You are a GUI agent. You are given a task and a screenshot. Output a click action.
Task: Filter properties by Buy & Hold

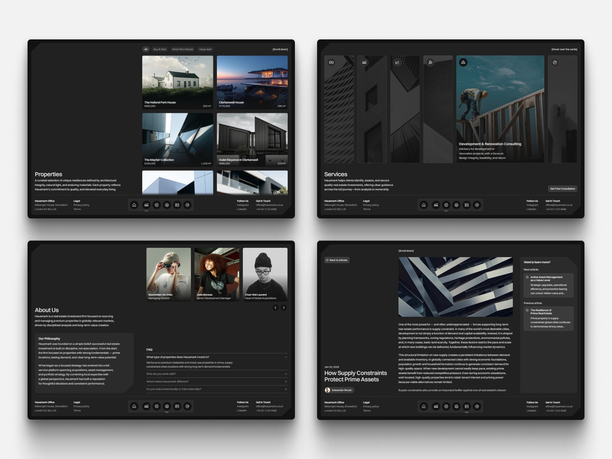pyautogui.click(x=160, y=49)
